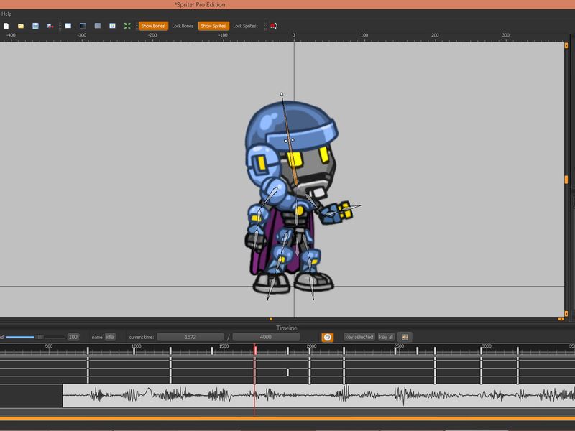575x431 pixels.
Task: Click the current time field 1672
Action: (190, 337)
